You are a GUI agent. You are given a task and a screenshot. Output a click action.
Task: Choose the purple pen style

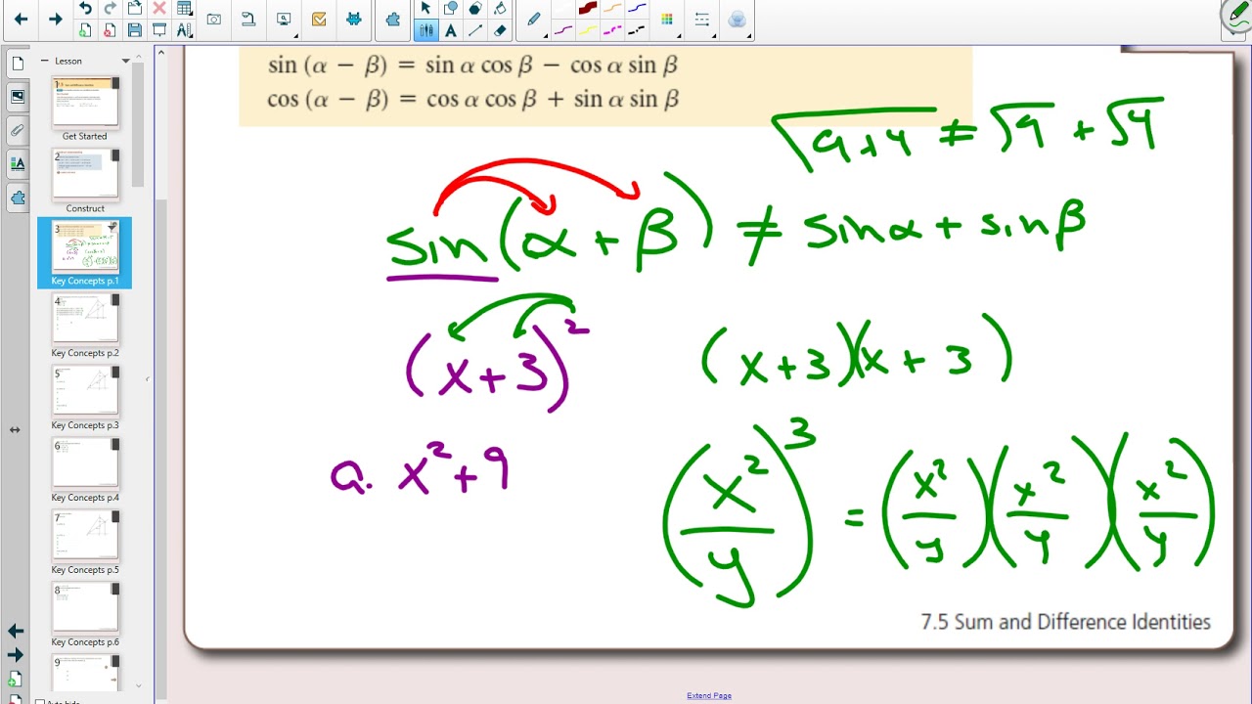point(562,30)
